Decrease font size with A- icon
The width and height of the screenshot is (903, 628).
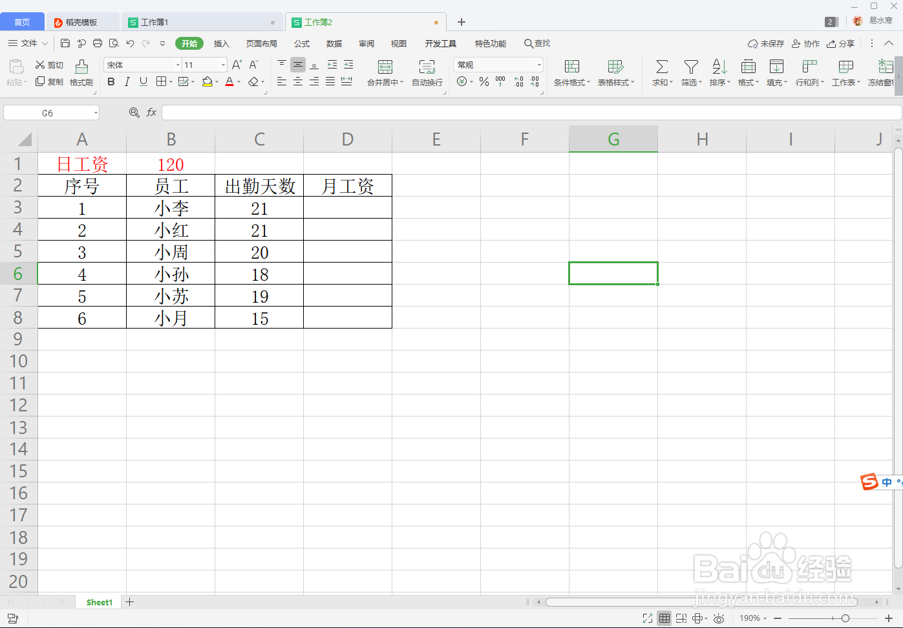[253, 65]
